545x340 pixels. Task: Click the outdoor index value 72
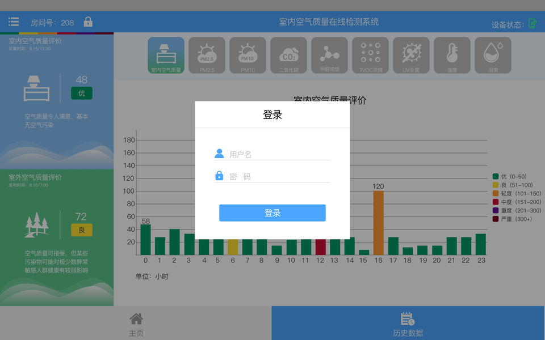pyautogui.click(x=81, y=217)
